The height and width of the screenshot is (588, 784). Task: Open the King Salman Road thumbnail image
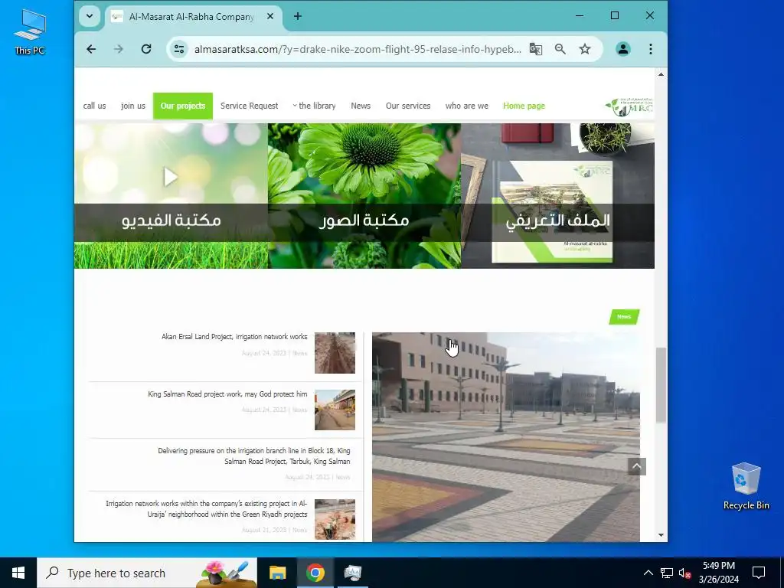click(335, 410)
